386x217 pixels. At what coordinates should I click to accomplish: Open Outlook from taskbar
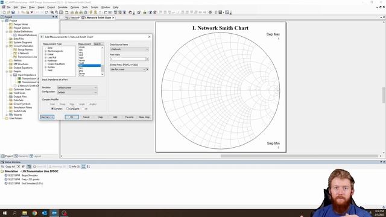pos(44,213)
